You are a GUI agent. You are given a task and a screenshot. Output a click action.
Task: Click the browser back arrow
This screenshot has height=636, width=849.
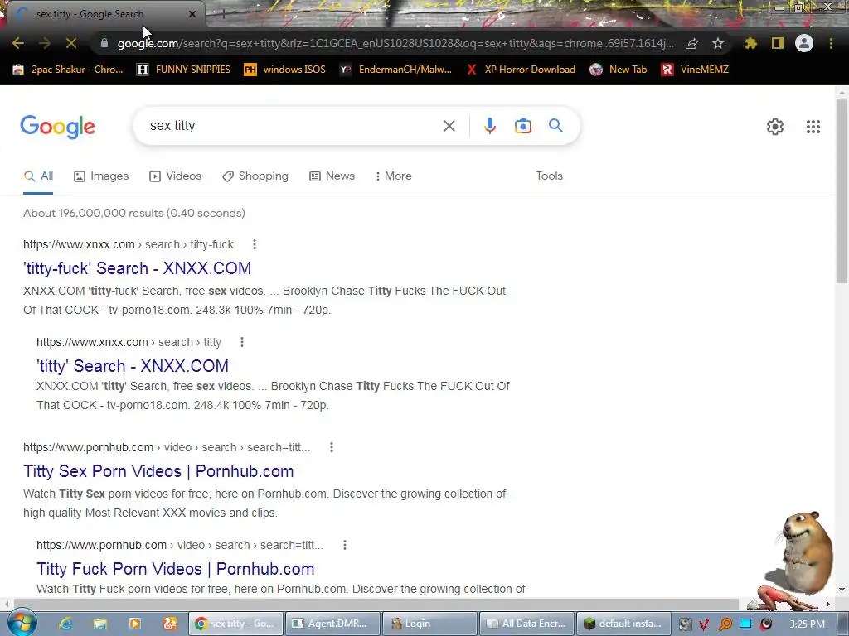tap(18, 43)
